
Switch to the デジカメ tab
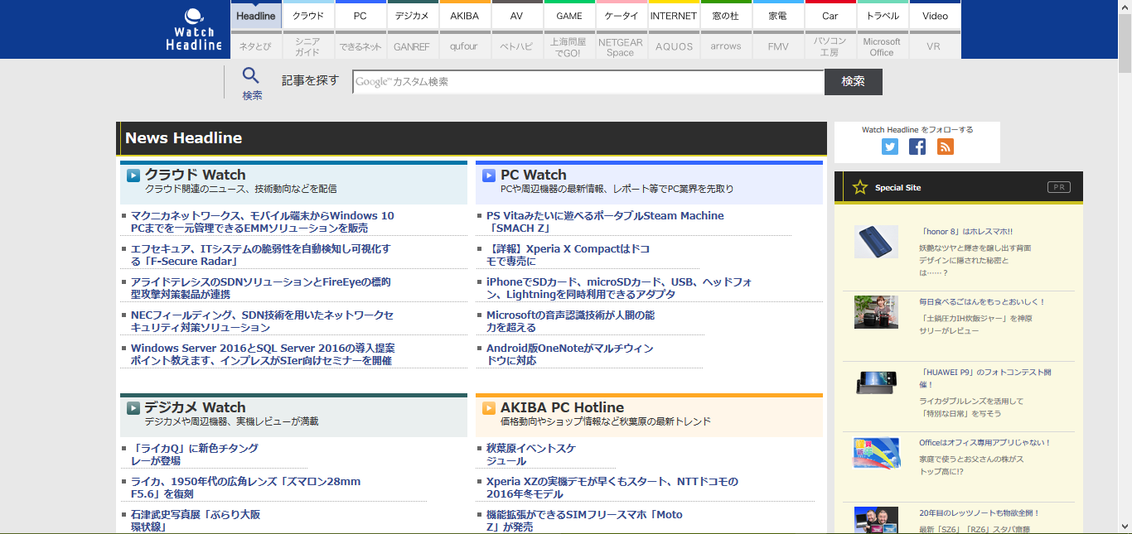(x=412, y=16)
